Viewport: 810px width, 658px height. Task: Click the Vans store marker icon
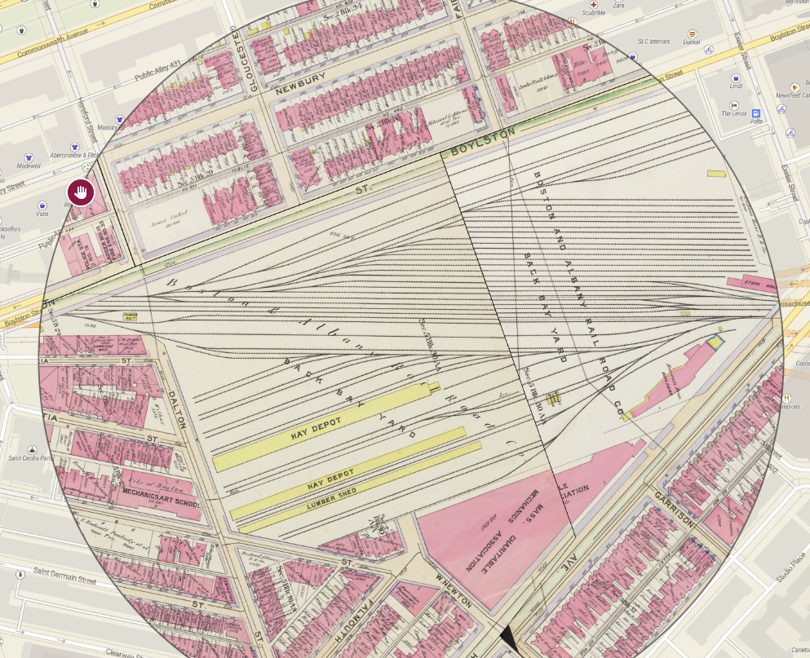coord(42,204)
